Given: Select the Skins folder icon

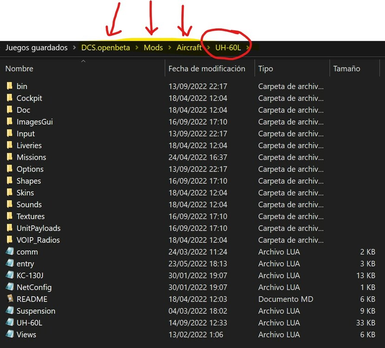Looking at the screenshot, I should click(10, 193).
